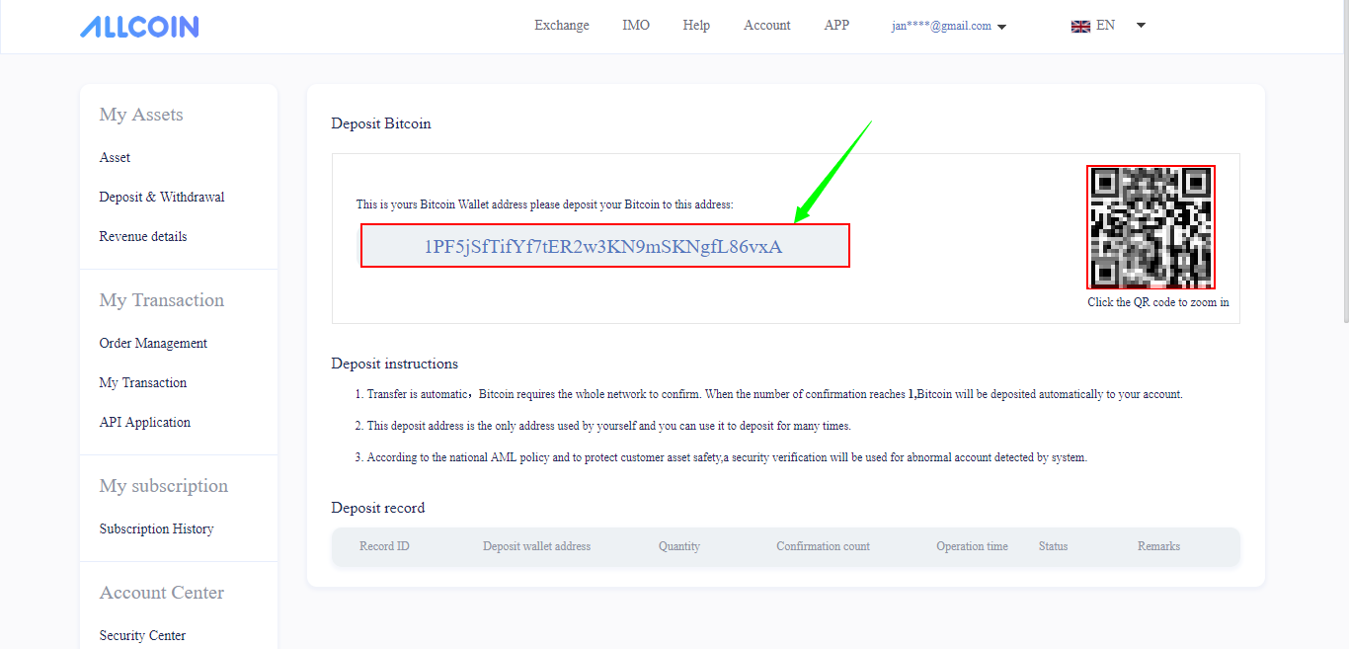Click instruction 2 about deposit address
The height and width of the screenshot is (649, 1349).
pos(602,427)
